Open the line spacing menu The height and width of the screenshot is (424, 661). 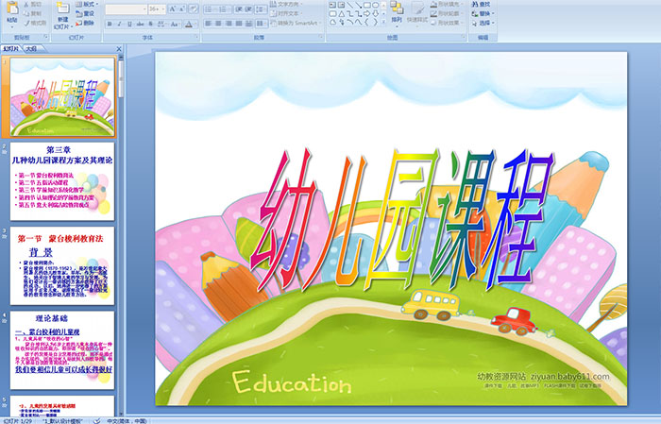tap(261, 8)
